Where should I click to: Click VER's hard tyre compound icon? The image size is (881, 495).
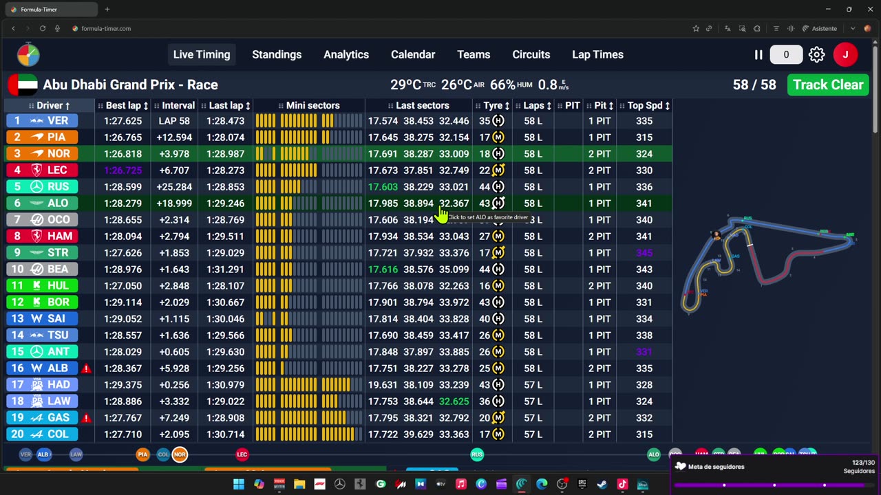(498, 121)
